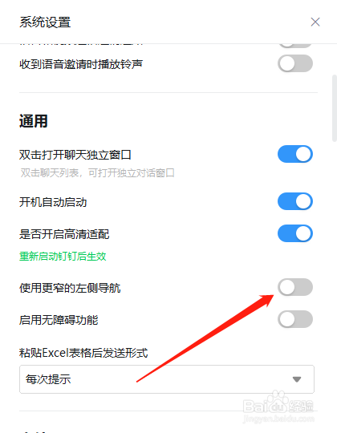Click the vertical scrollbar thumb
Viewport: 337px width, 433px height.
tap(335, 108)
